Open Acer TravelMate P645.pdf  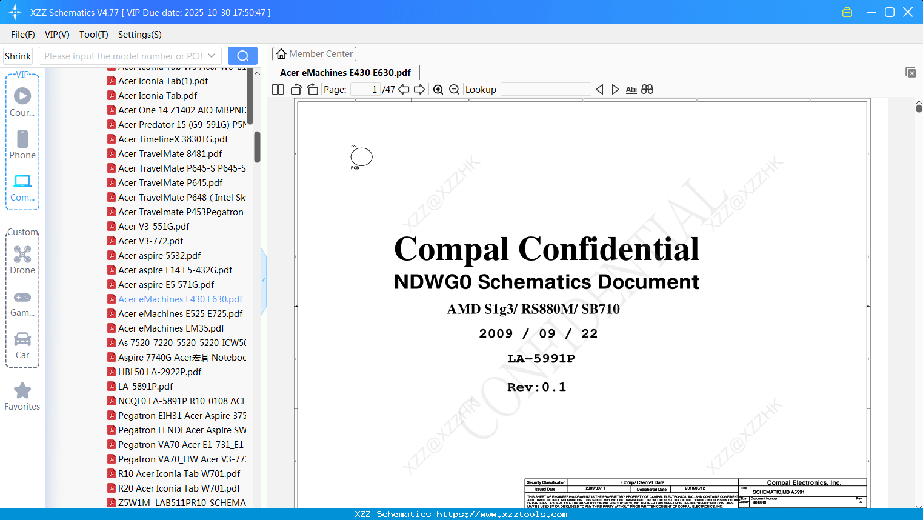pos(165,183)
